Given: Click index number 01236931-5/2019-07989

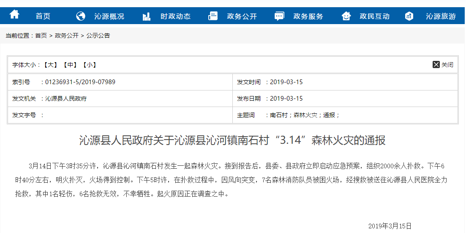Looking at the screenshot, I should (x=80, y=82).
